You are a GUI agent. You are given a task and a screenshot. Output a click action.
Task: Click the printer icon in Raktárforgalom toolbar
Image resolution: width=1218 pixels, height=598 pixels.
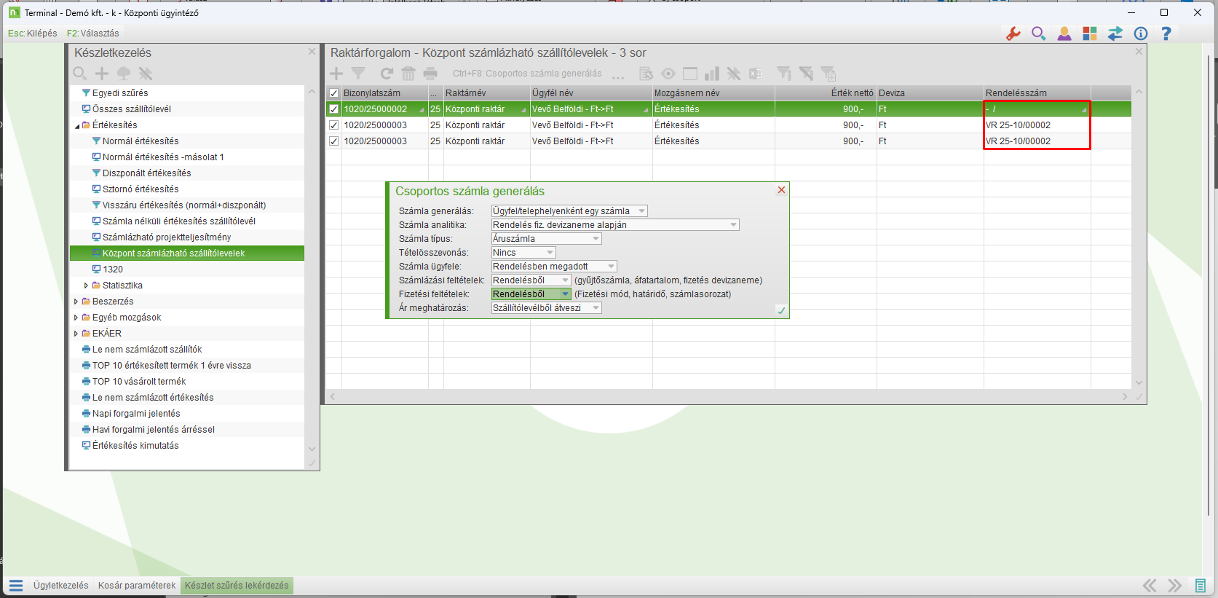point(430,74)
